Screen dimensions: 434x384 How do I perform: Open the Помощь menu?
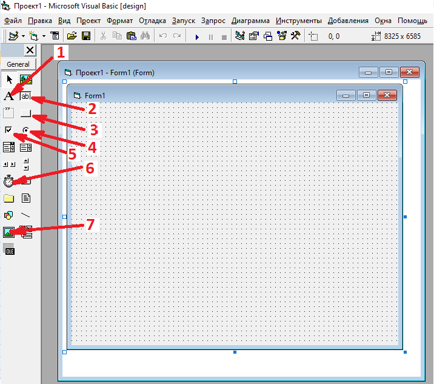(412, 21)
